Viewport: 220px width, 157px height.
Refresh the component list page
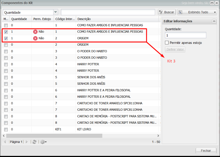(x=34, y=142)
